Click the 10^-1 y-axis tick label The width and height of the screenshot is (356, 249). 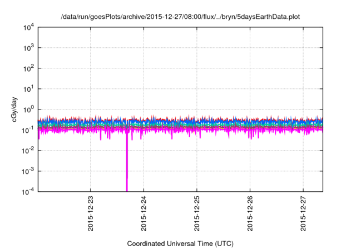(x=28, y=131)
